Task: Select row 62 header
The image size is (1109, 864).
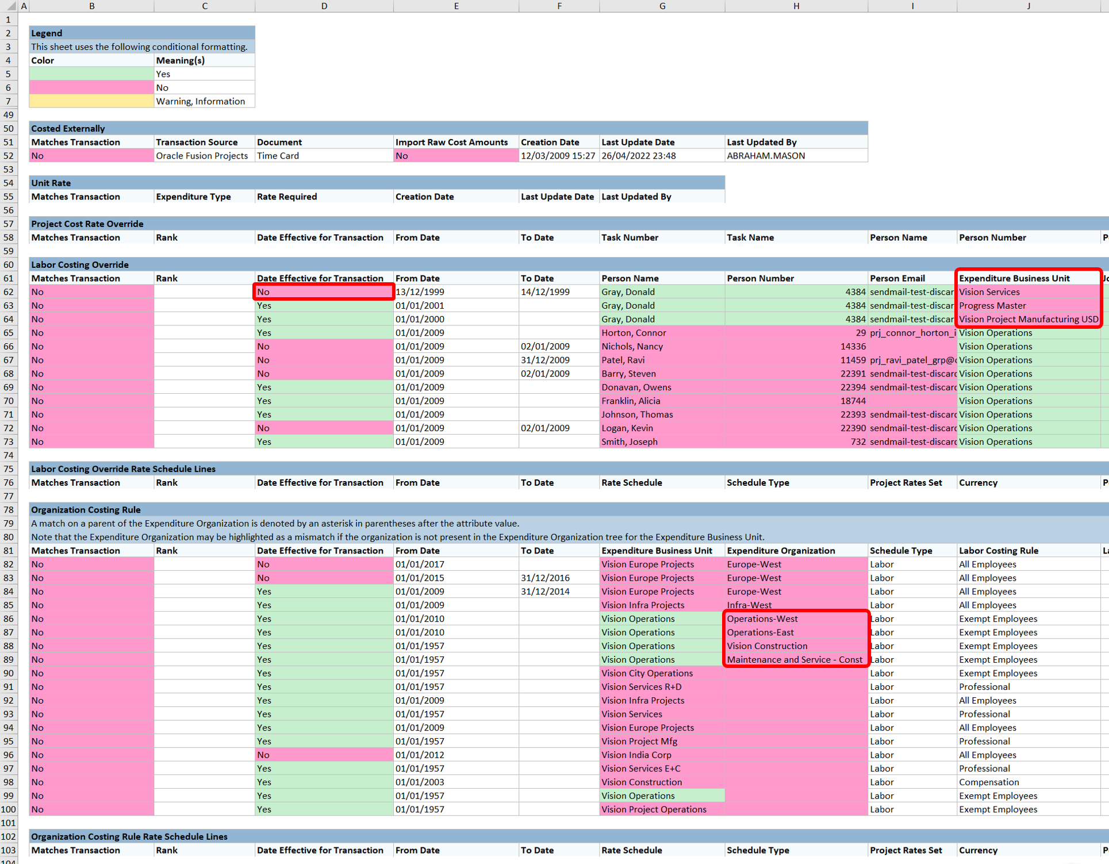Action: tap(9, 292)
